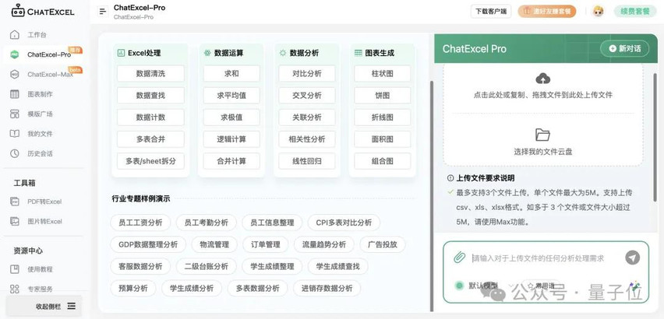Click the left panel vertical scrollbar
The height and width of the screenshot is (319, 664).
[x=430, y=195]
